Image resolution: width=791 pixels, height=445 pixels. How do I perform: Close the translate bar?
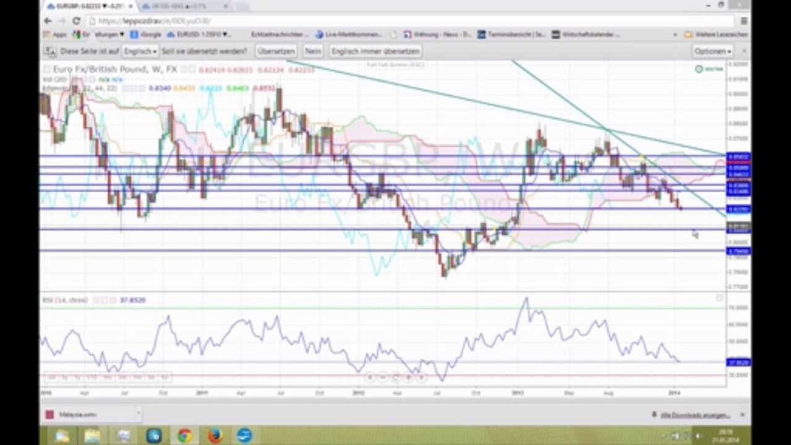click(x=743, y=51)
